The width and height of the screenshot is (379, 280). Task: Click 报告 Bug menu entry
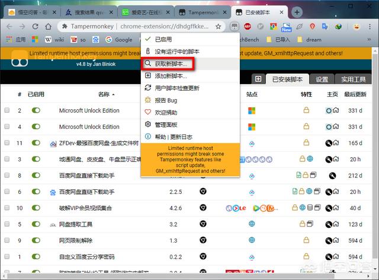point(190,100)
